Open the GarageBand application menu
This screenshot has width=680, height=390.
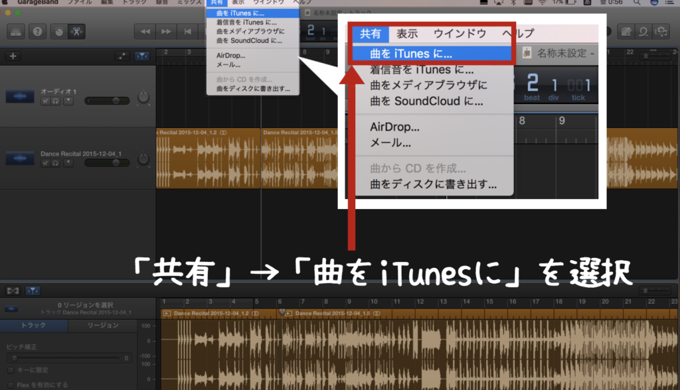38,3
